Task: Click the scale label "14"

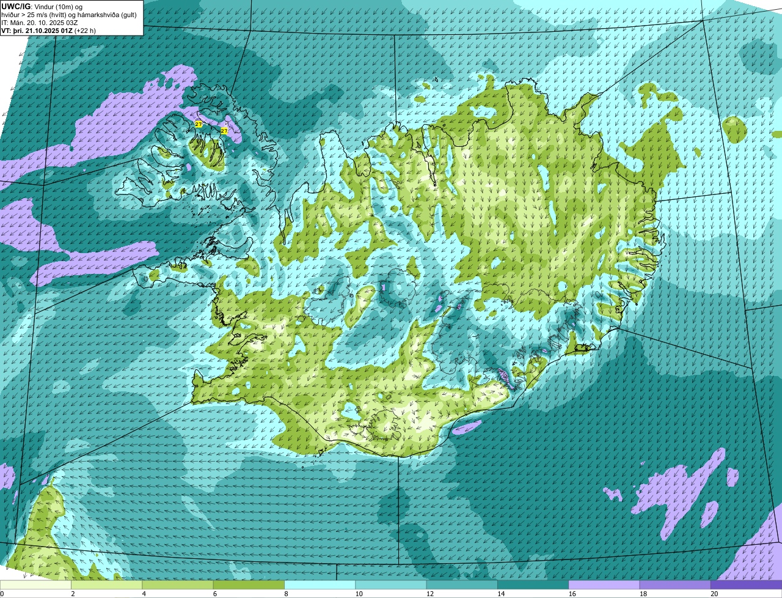Action: 501,594
